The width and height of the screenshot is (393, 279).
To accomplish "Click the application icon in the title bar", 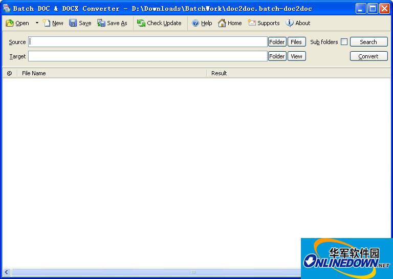I will [7, 9].
